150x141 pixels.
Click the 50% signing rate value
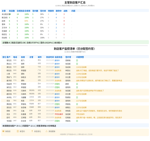(x=42, y=31)
